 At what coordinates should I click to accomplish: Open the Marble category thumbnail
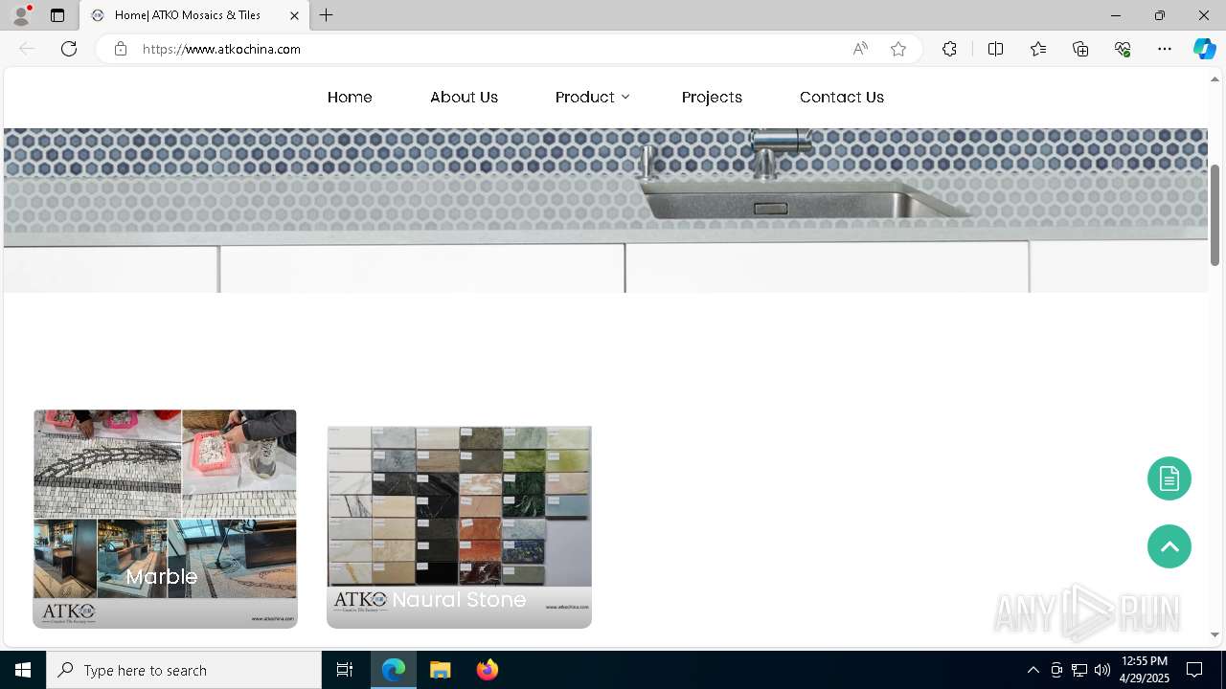(x=165, y=519)
